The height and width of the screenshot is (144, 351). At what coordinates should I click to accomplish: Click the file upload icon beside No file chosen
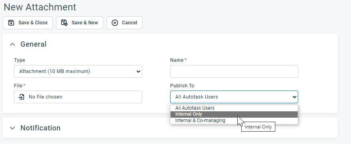pyautogui.click(x=22, y=97)
